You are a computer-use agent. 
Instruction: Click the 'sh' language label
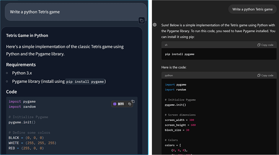click(166, 45)
